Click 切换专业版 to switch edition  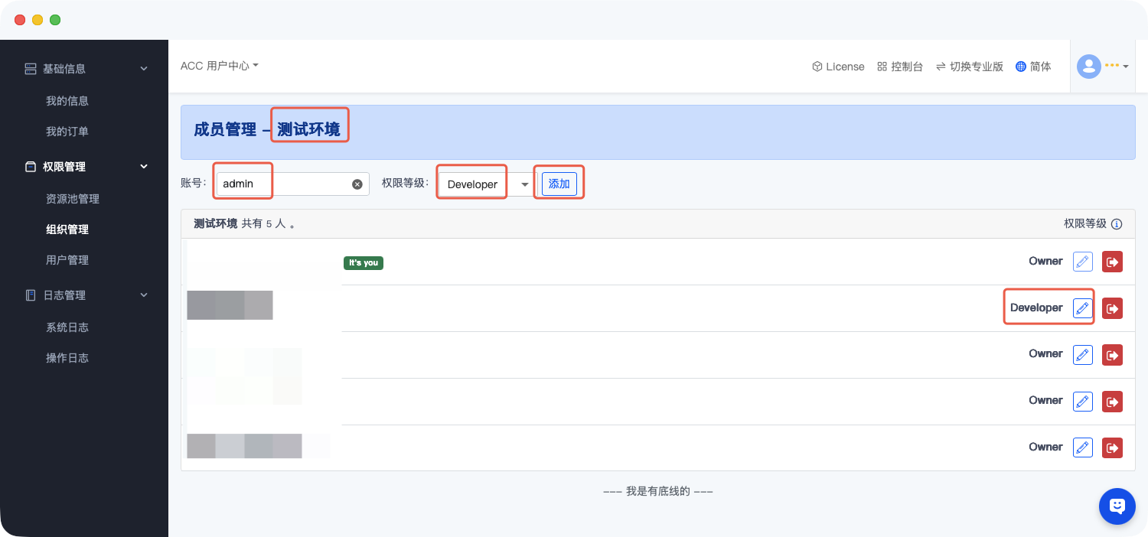point(969,67)
